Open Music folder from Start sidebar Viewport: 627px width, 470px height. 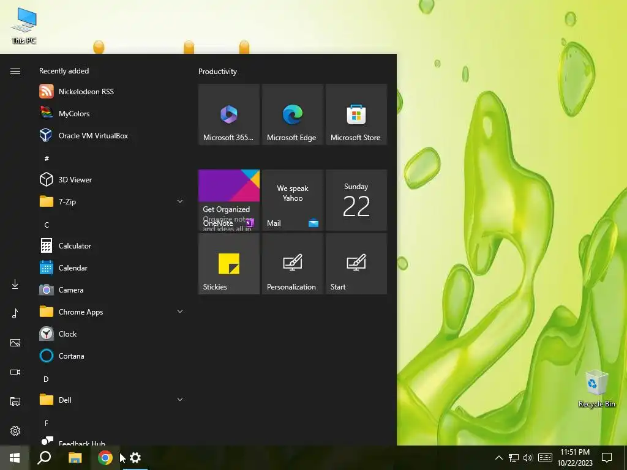point(15,313)
